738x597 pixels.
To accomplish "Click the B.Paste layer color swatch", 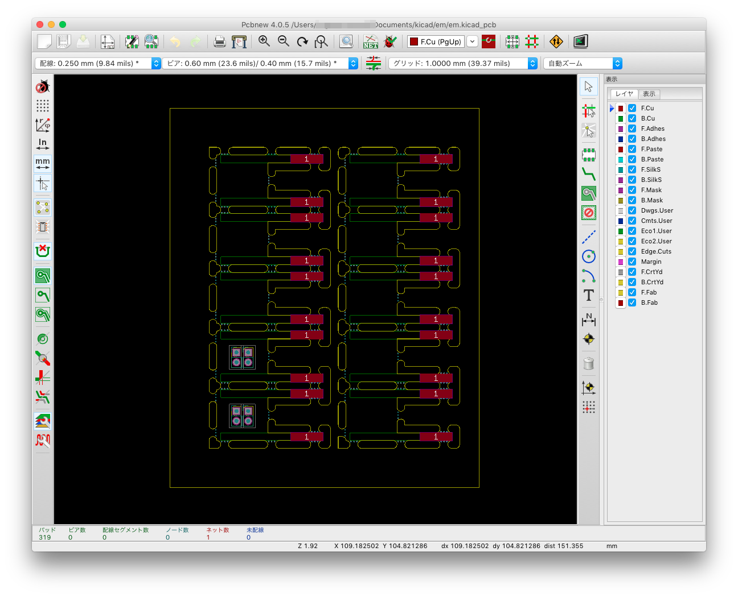I will click(x=621, y=160).
